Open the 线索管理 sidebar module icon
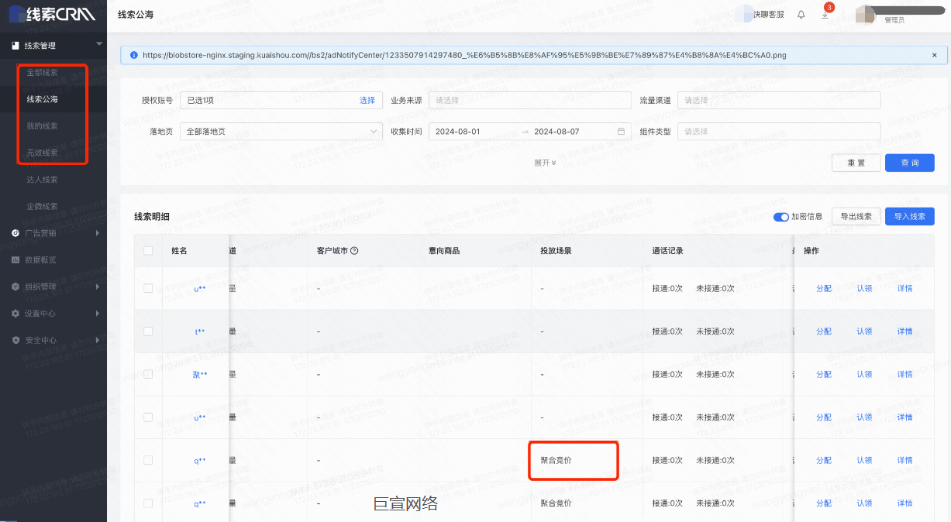The image size is (951, 522). tap(17, 45)
